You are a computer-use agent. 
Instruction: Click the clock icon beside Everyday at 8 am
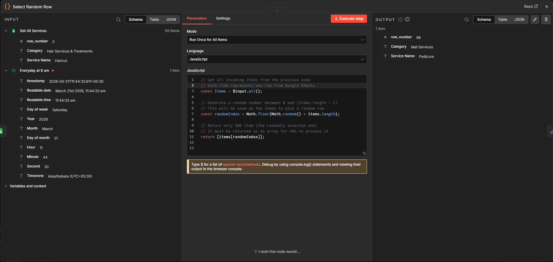point(14,71)
